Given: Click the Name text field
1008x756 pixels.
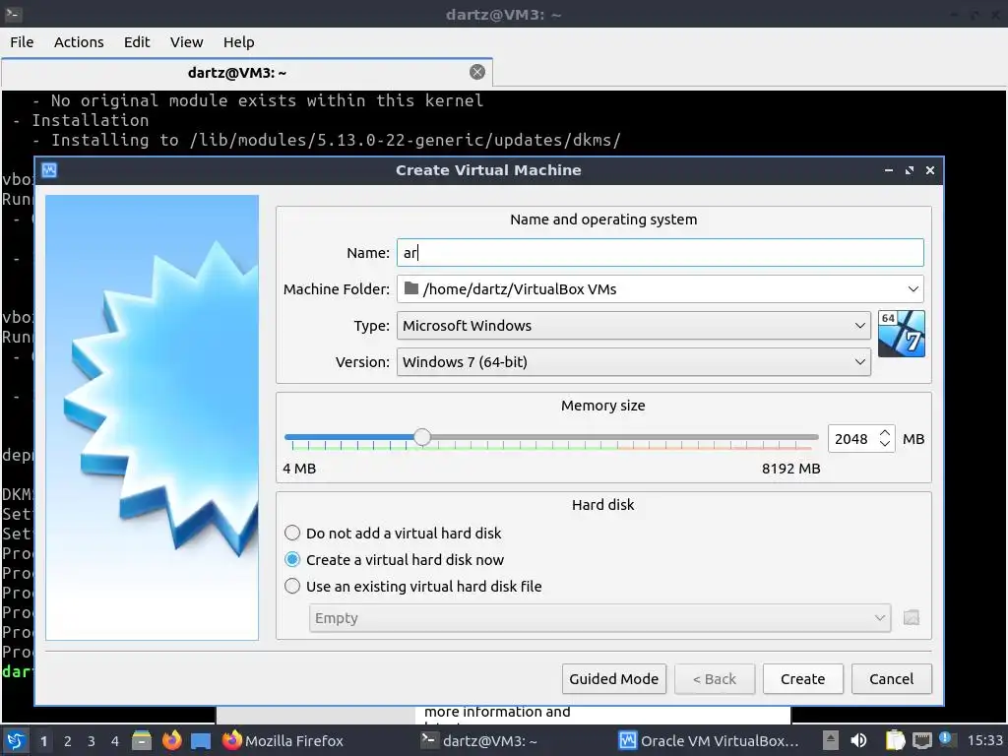Looking at the screenshot, I should pos(660,253).
